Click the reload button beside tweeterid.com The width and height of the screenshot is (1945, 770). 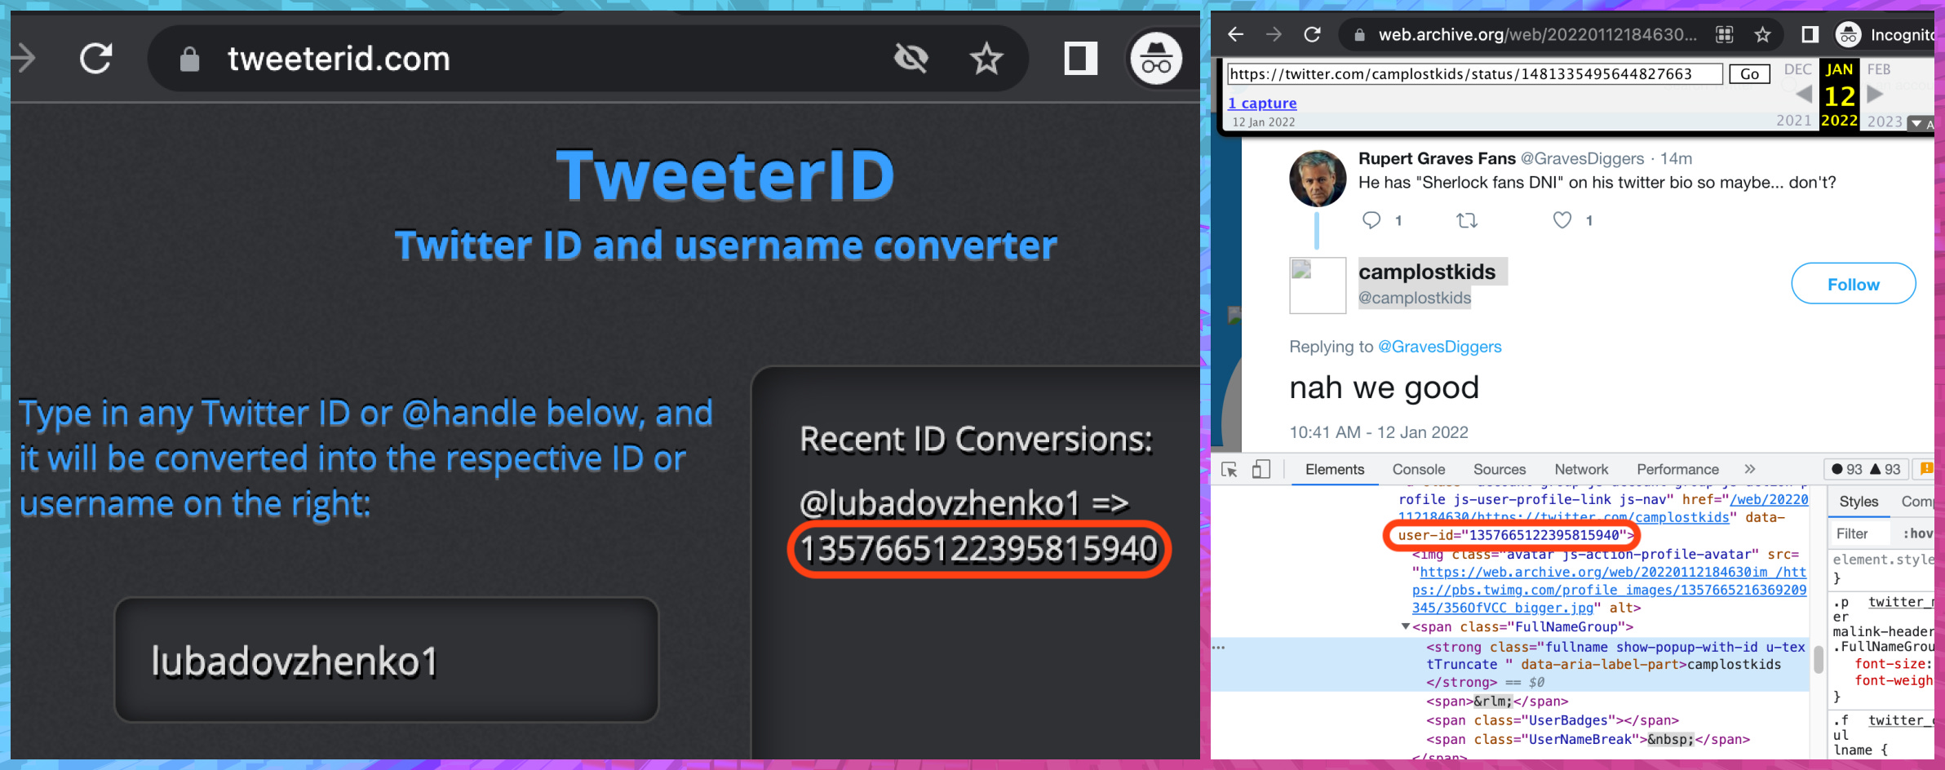95,59
